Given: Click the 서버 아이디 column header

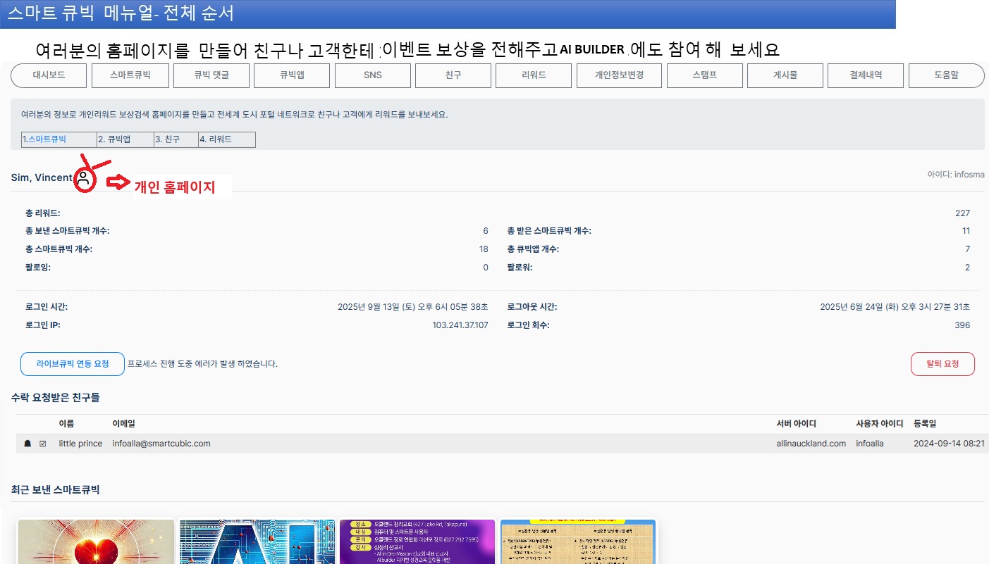Looking at the screenshot, I should [796, 424].
